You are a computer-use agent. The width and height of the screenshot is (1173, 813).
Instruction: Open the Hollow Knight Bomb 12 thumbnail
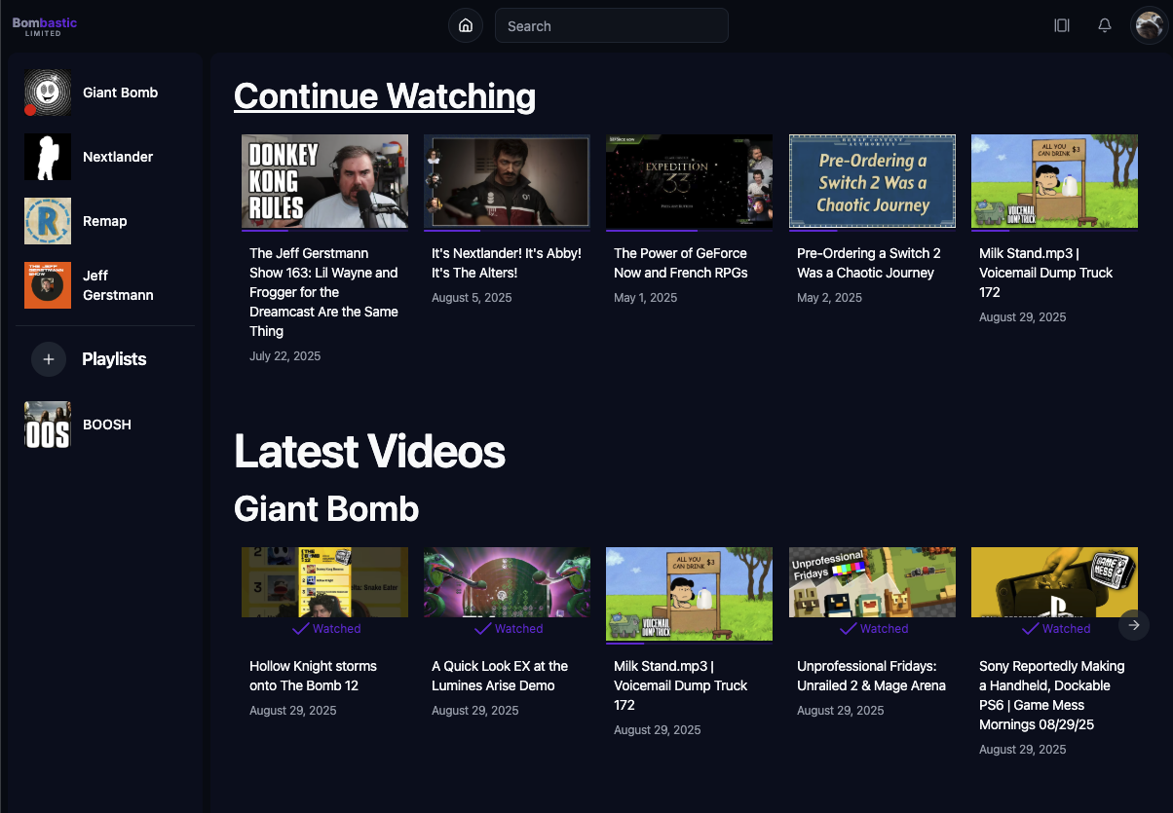click(x=324, y=582)
